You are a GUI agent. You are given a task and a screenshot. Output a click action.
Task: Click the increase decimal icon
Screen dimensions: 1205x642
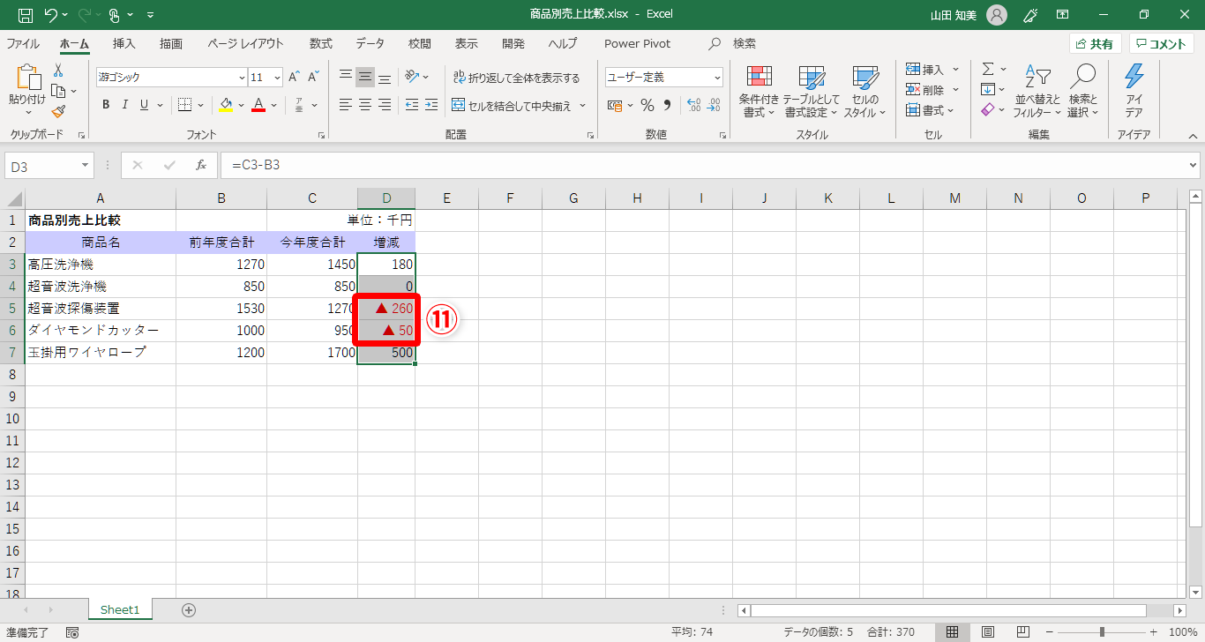pos(693,105)
